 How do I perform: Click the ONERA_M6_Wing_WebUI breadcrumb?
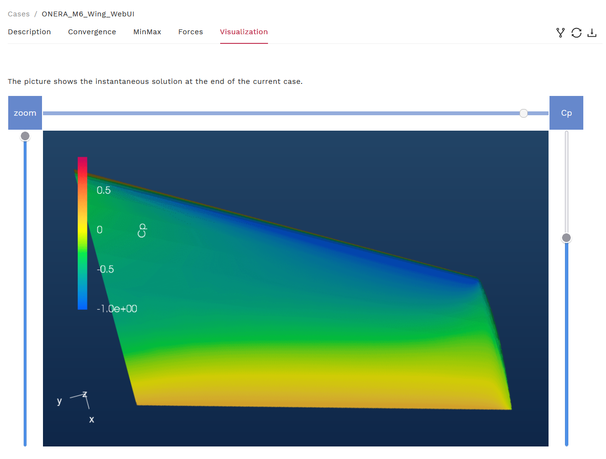[x=88, y=14]
